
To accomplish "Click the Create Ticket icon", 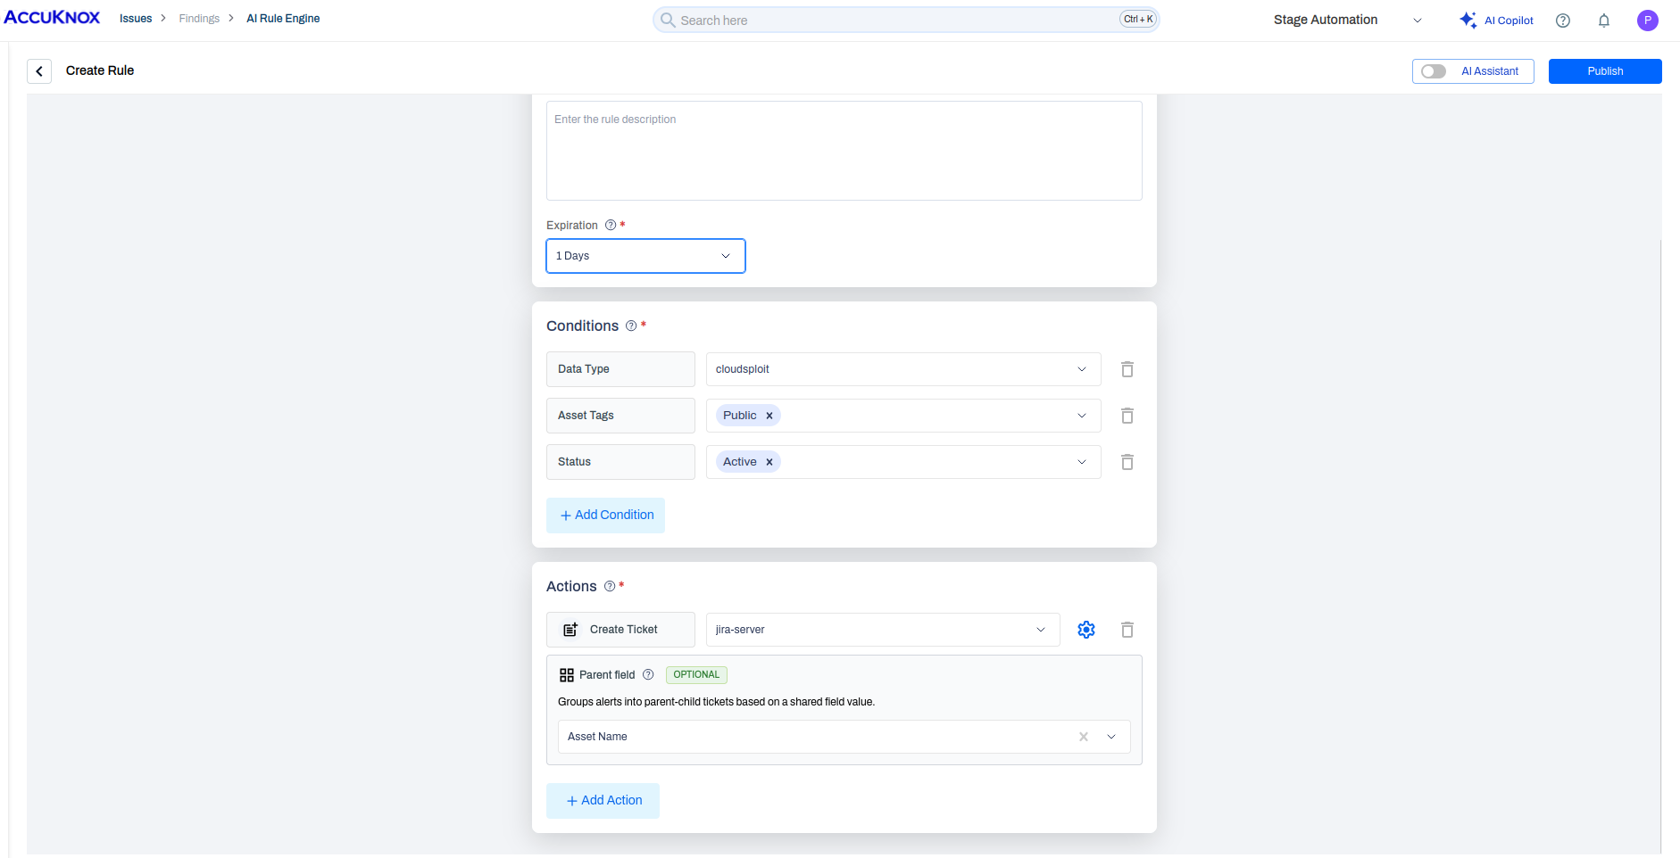I will click(x=570, y=630).
